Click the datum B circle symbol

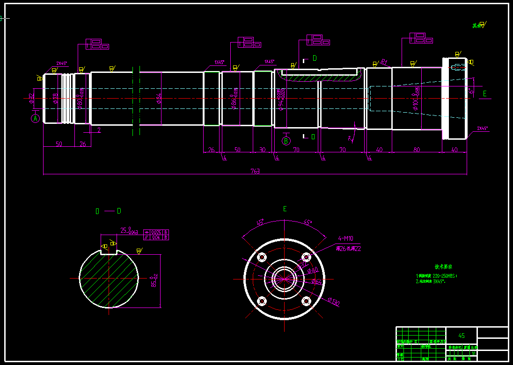coord(286,141)
